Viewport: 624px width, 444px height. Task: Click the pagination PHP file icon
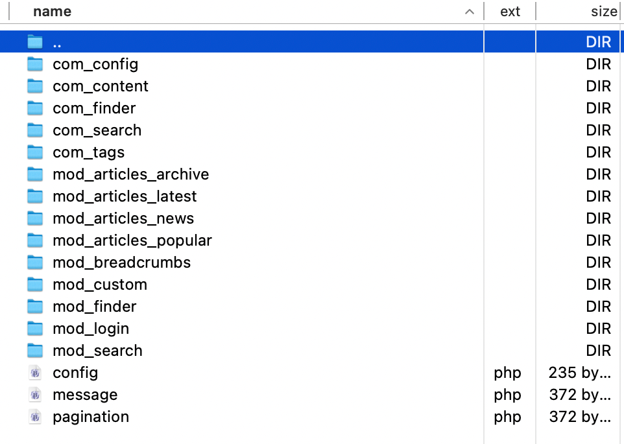(35, 417)
